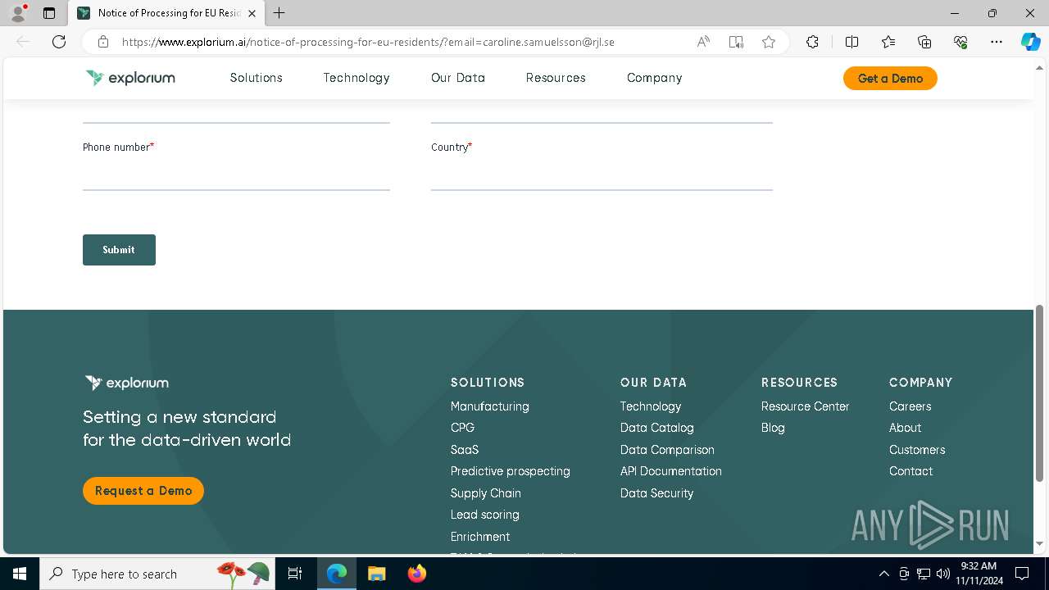Focus the Country field
Screen dimensions: 1049x590
tap(602, 175)
